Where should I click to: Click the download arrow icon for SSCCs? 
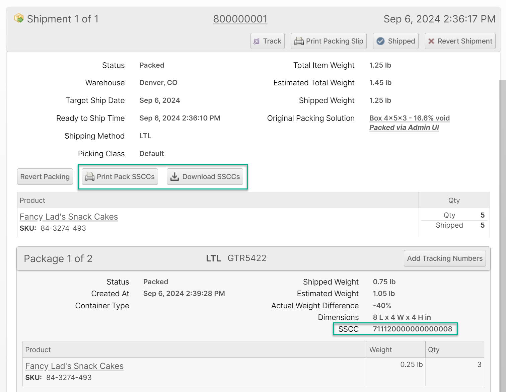(174, 177)
